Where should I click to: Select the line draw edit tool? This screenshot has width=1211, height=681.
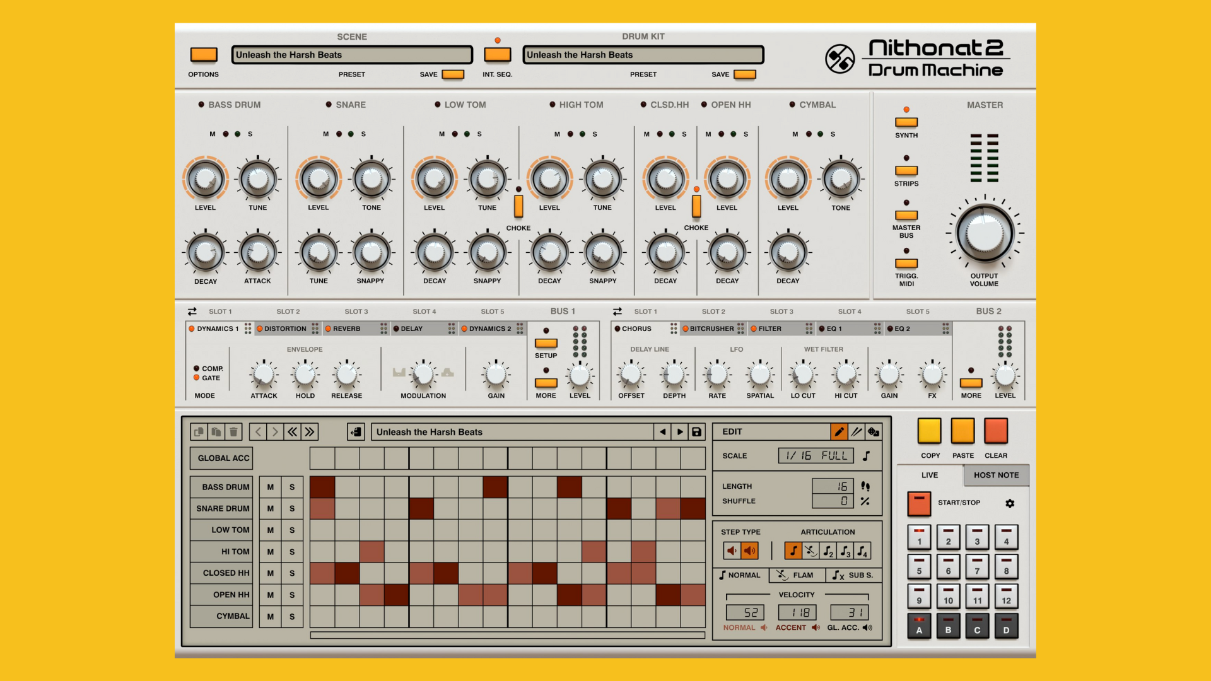856,432
